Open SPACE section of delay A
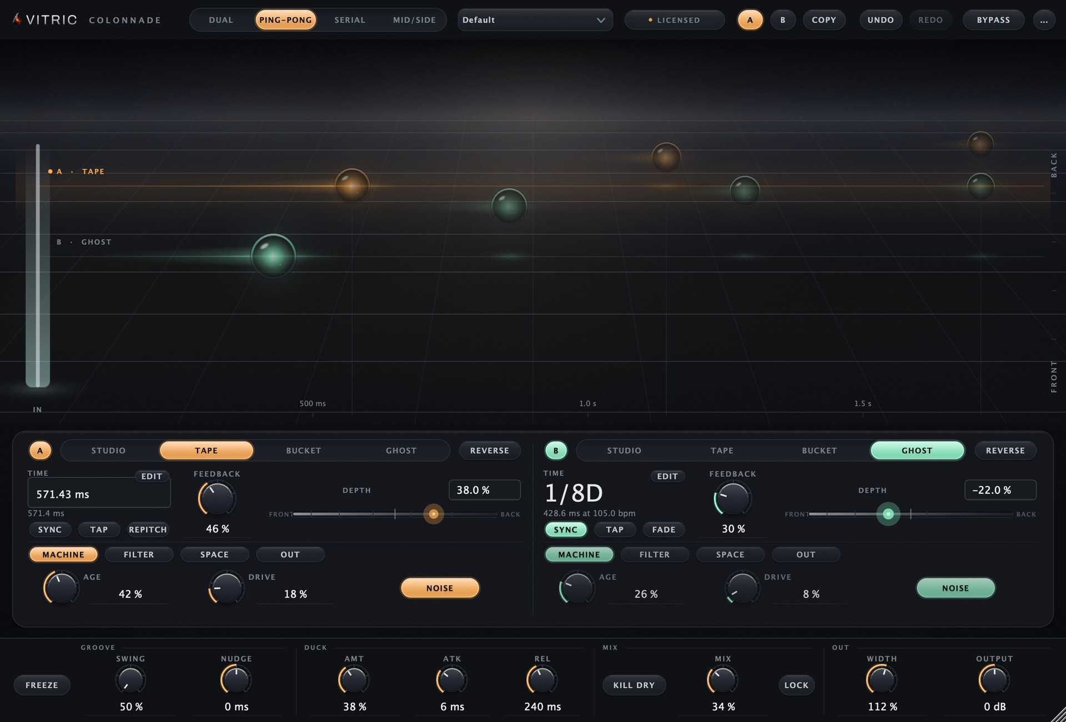Viewport: 1066px width, 722px height. point(214,554)
